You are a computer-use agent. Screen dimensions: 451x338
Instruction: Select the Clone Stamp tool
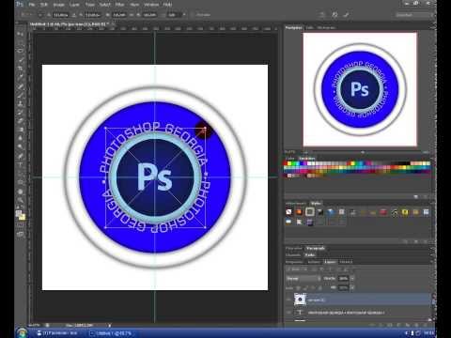click(x=21, y=104)
